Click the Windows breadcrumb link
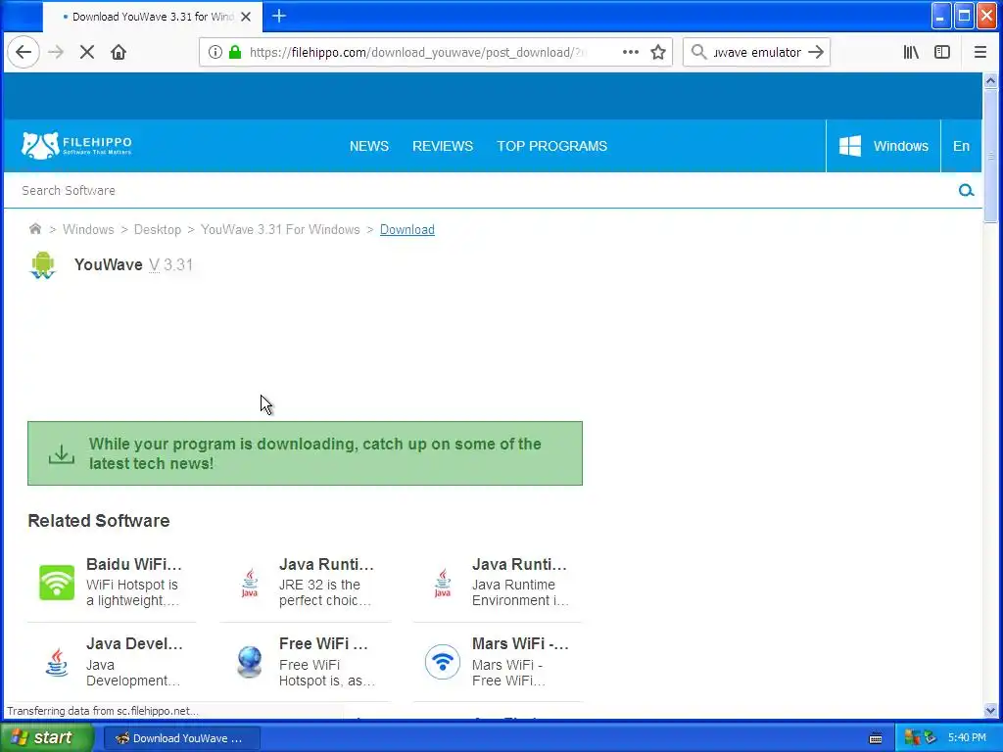The image size is (1003, 752). [x=88, y=229]
